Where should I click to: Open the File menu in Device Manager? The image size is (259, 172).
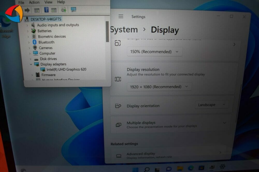(x=21, y=3)
